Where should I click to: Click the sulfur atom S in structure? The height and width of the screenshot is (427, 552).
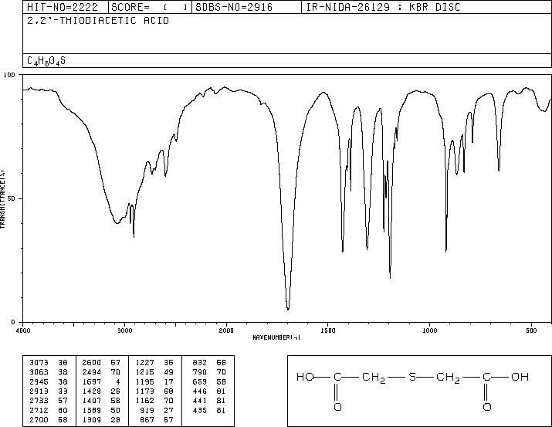[x=412, y=377]
